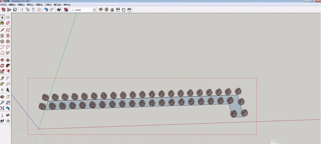Open the 窗口 (Window) menu

(58, 5)
